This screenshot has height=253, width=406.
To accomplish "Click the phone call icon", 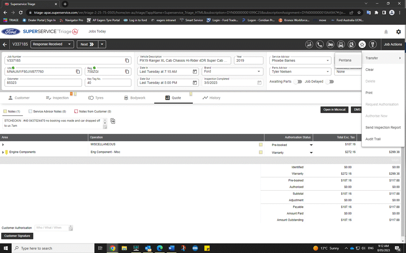I will point(320,44).
